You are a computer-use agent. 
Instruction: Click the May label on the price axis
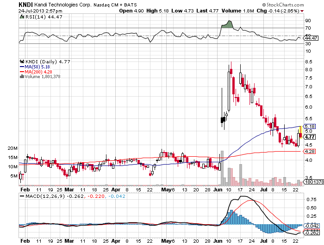pos(167,190)
